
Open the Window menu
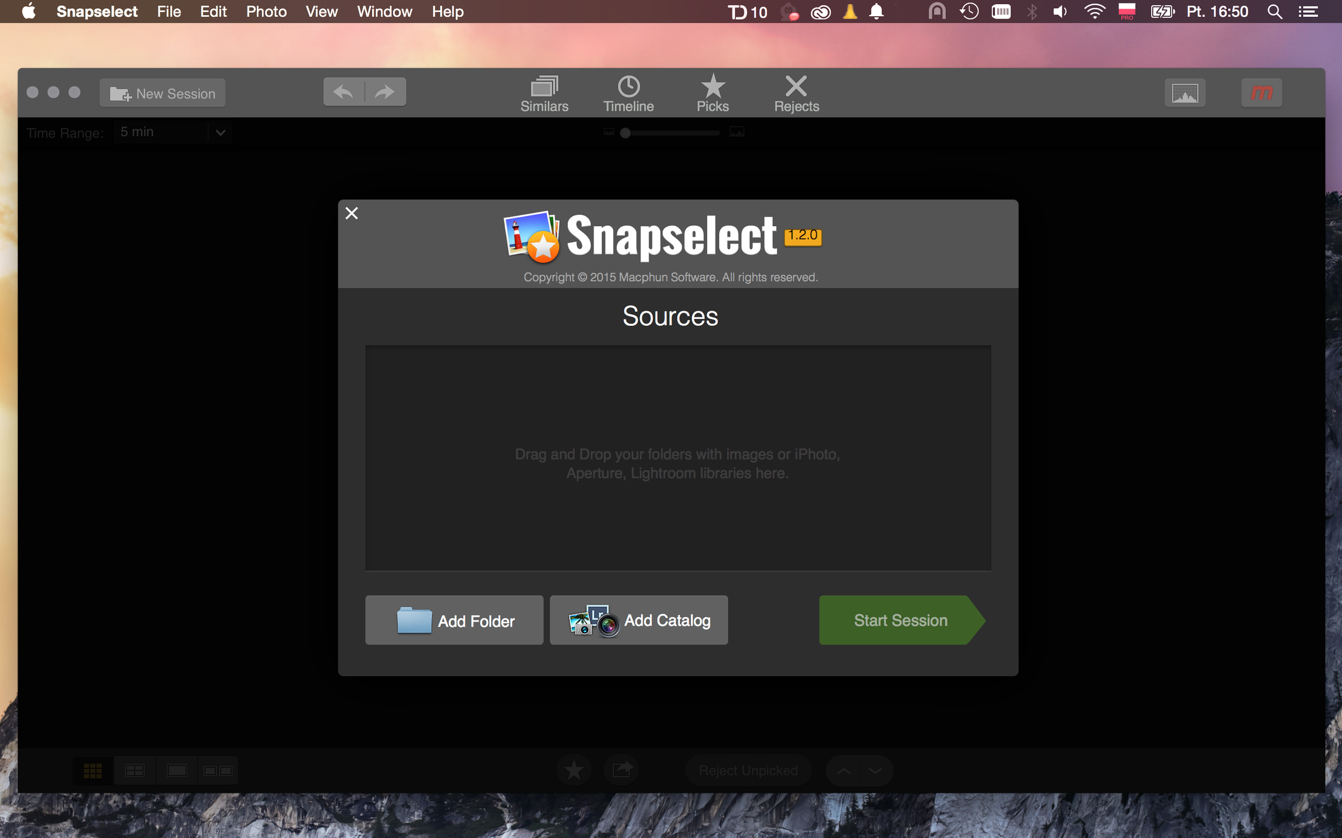pyautogui.click(x=384, y=12)
